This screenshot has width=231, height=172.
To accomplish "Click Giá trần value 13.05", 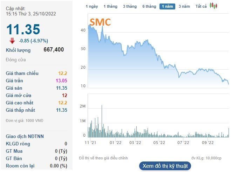I will coord(61,81).
